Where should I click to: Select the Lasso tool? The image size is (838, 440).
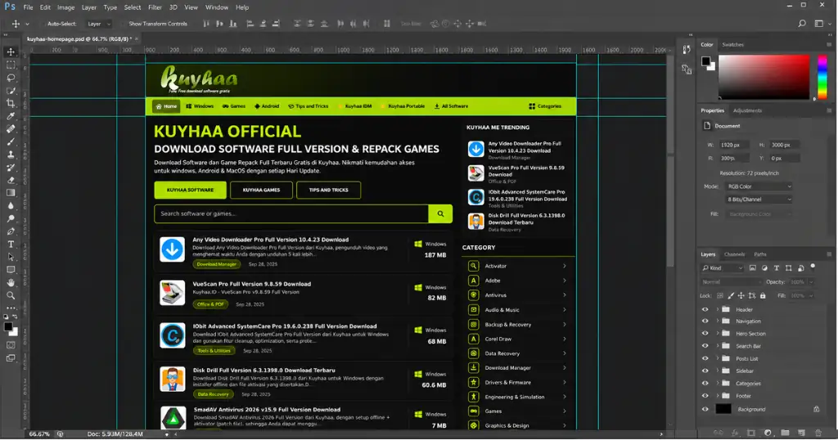[11, 78]
